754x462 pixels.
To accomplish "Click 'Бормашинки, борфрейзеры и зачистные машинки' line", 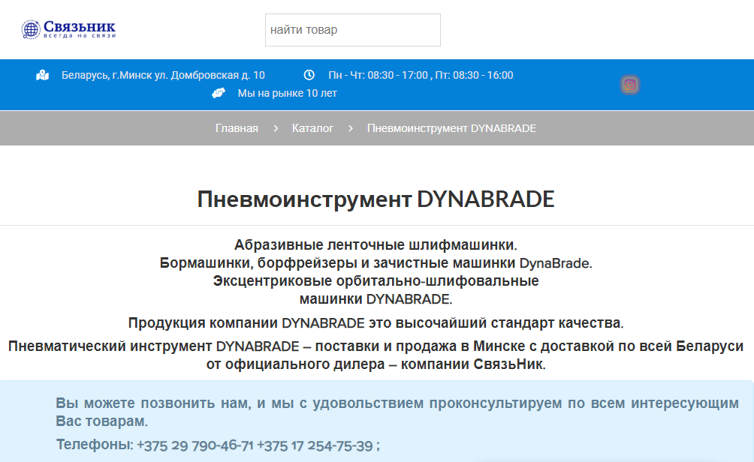I will [x=375, y=263].
